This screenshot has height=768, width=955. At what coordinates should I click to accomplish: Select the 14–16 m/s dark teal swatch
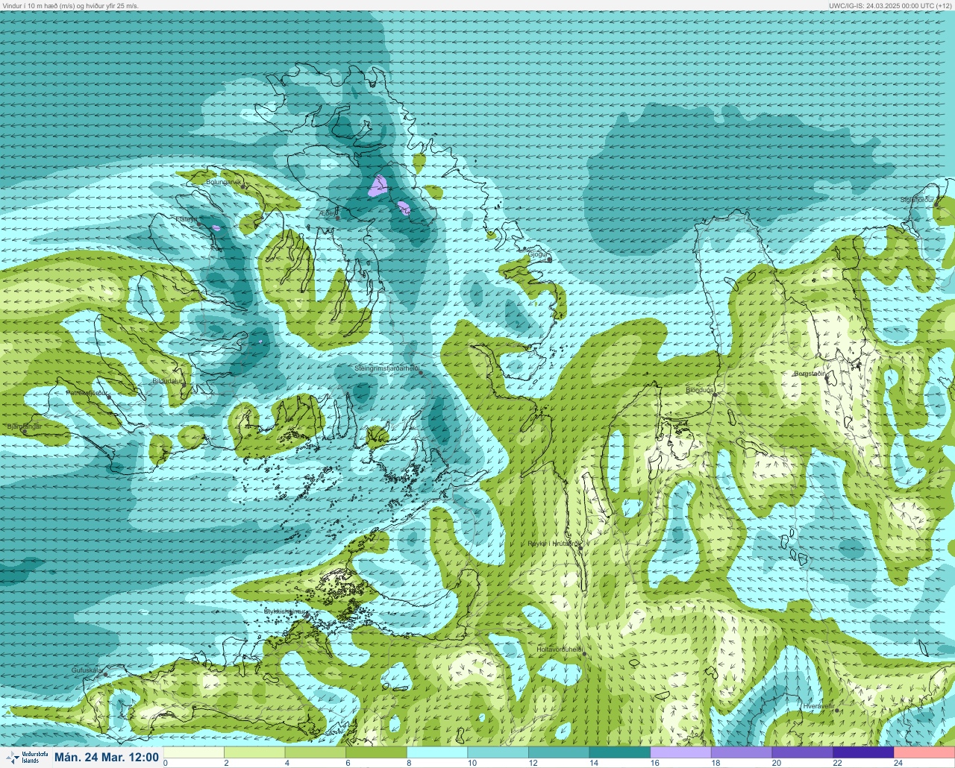620,752
